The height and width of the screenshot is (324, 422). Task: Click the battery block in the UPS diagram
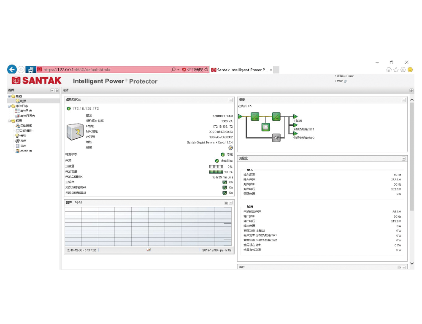pyautogui.click(x=265, y=127)
